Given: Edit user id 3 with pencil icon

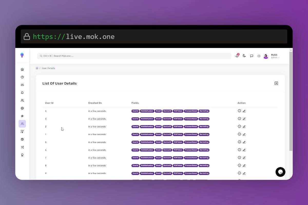Looking at the screenshot, I should point(244,119).
